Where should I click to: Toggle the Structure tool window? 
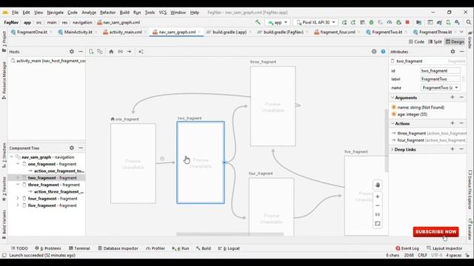(x=4, y=155)
